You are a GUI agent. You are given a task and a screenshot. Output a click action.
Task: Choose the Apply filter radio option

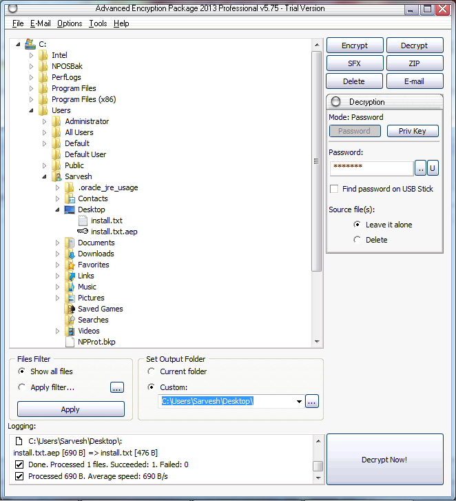pyautogui.click(x=23, y=387)
